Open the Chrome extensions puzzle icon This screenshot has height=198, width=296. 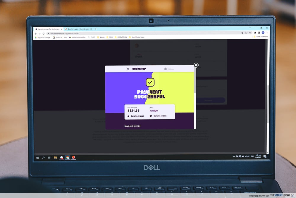tap(255, 33)
